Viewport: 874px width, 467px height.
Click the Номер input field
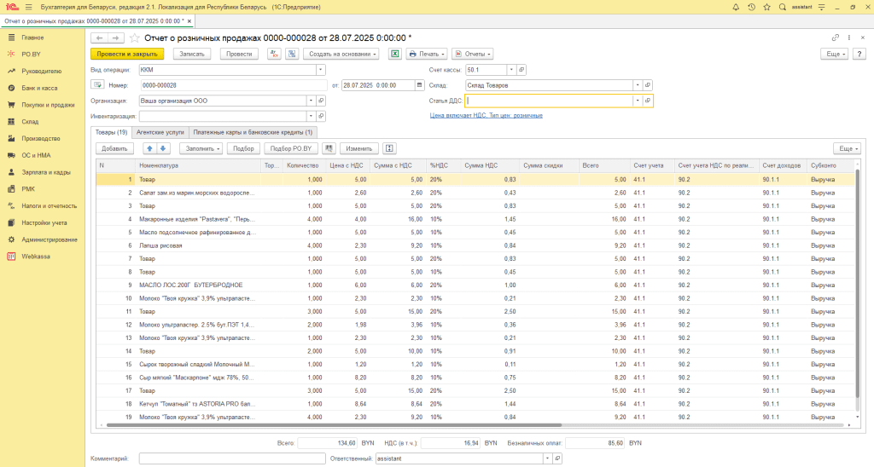click(234, 85)
